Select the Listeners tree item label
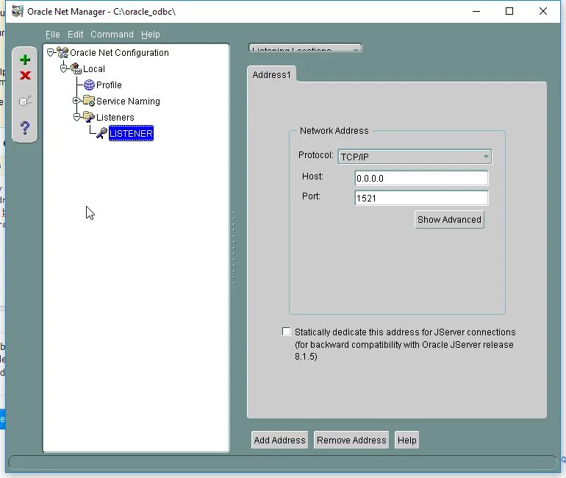Screen dimensions: 566x478 [x=115, y=118]
